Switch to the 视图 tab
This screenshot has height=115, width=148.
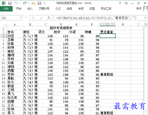tap(92, 9)
